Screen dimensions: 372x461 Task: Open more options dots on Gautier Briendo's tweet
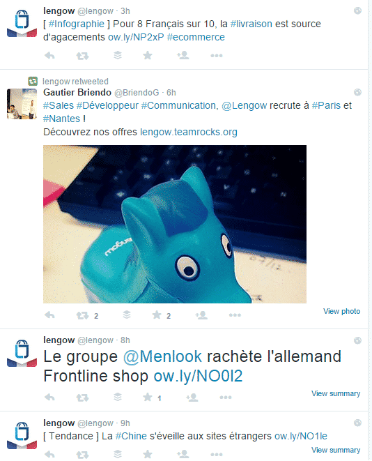pyautogui.click(x=235, y=315)
